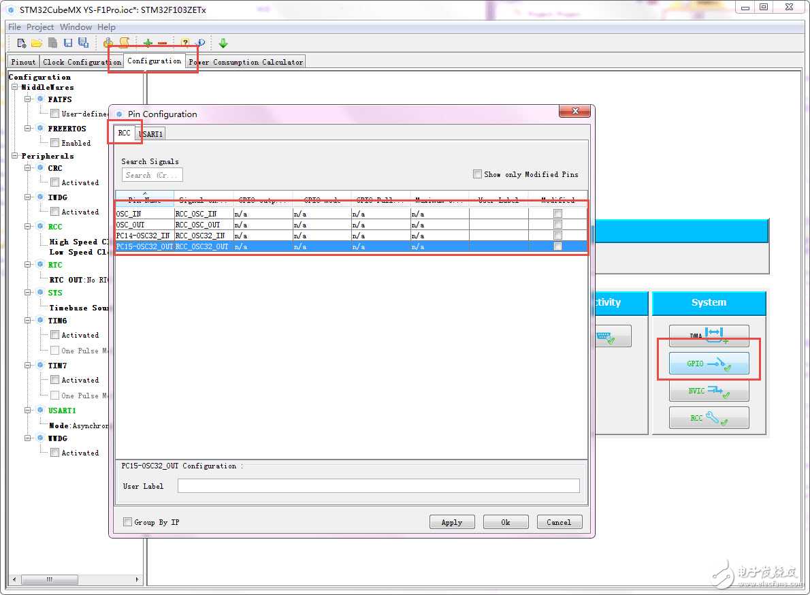The image size is (810, 595).
Task: Open the Help menu
Action: pyautogui.click(x=106, y=27)
